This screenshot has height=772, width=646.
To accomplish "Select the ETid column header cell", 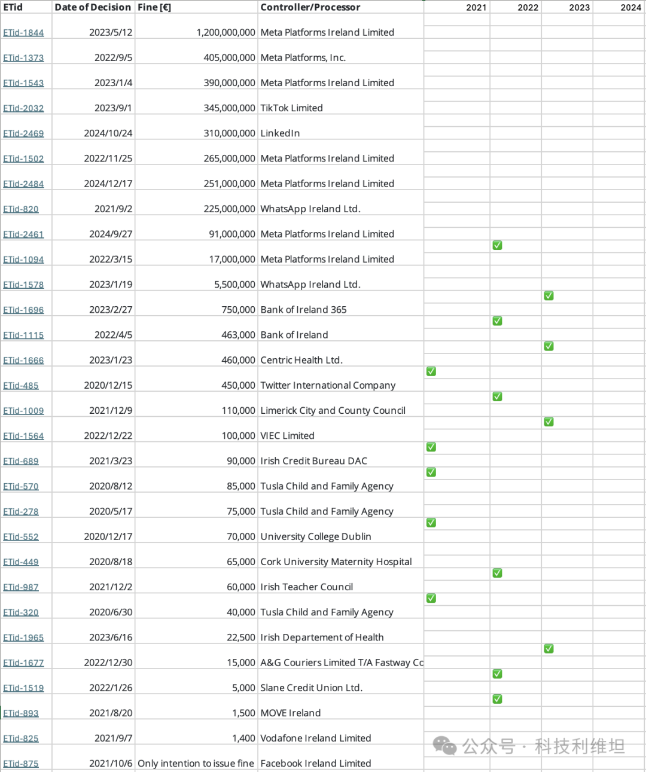I will click(x=26, y=7).
